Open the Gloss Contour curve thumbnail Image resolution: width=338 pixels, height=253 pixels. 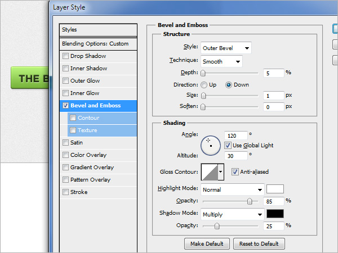click(210, 172)
